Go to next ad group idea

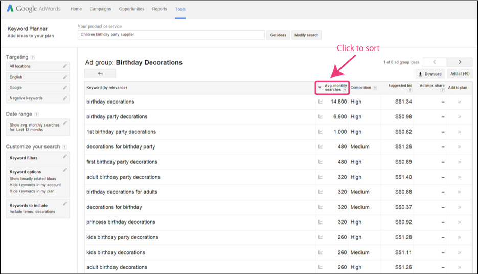460,62
